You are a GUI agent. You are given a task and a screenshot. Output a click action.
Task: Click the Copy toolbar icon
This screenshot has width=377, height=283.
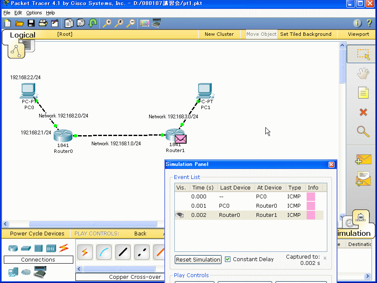click(x=69, y=23)
